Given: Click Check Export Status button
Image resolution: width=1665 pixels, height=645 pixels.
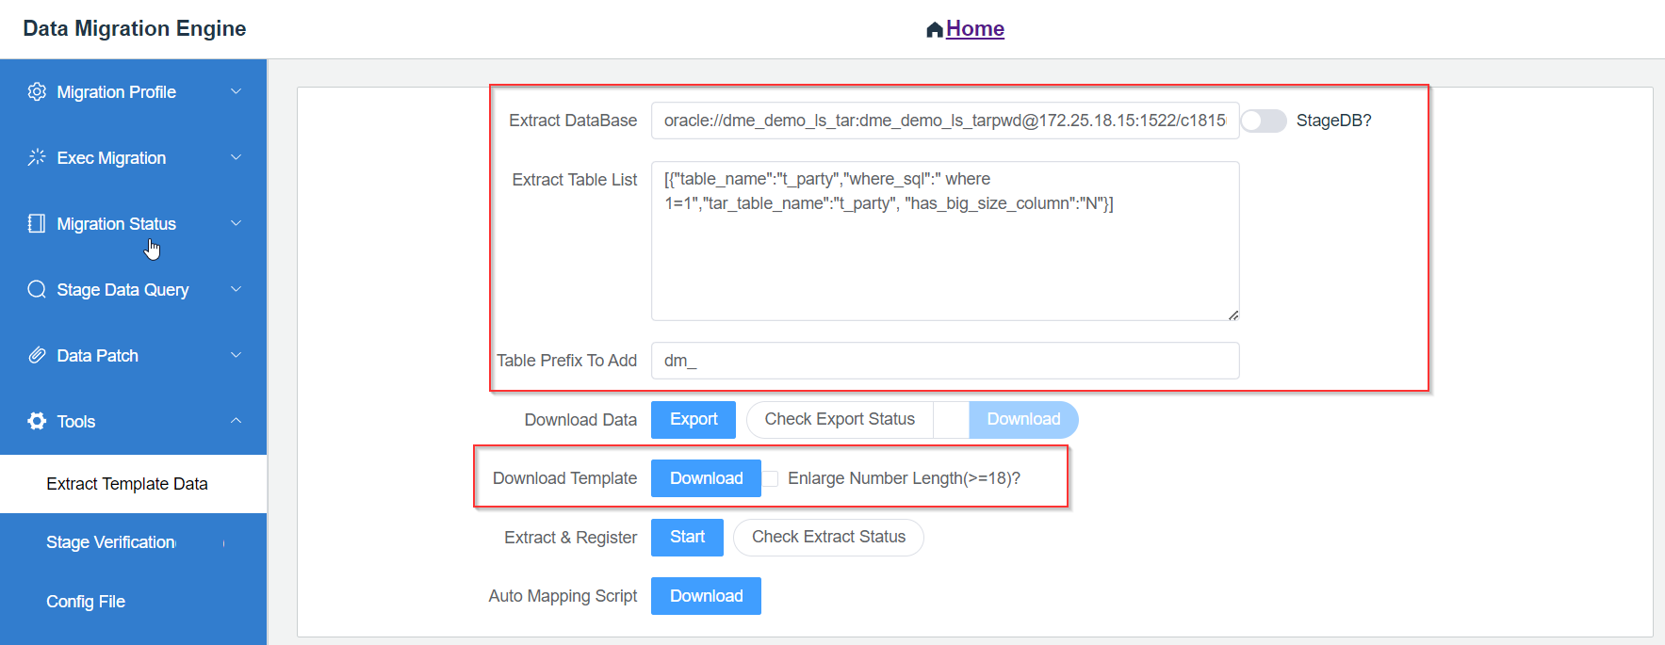Looking at the screenshot, I should (840, 420).
